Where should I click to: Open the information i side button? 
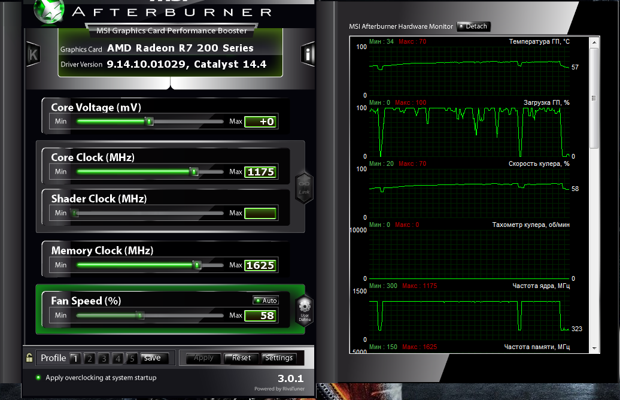[x=308, y=54]
